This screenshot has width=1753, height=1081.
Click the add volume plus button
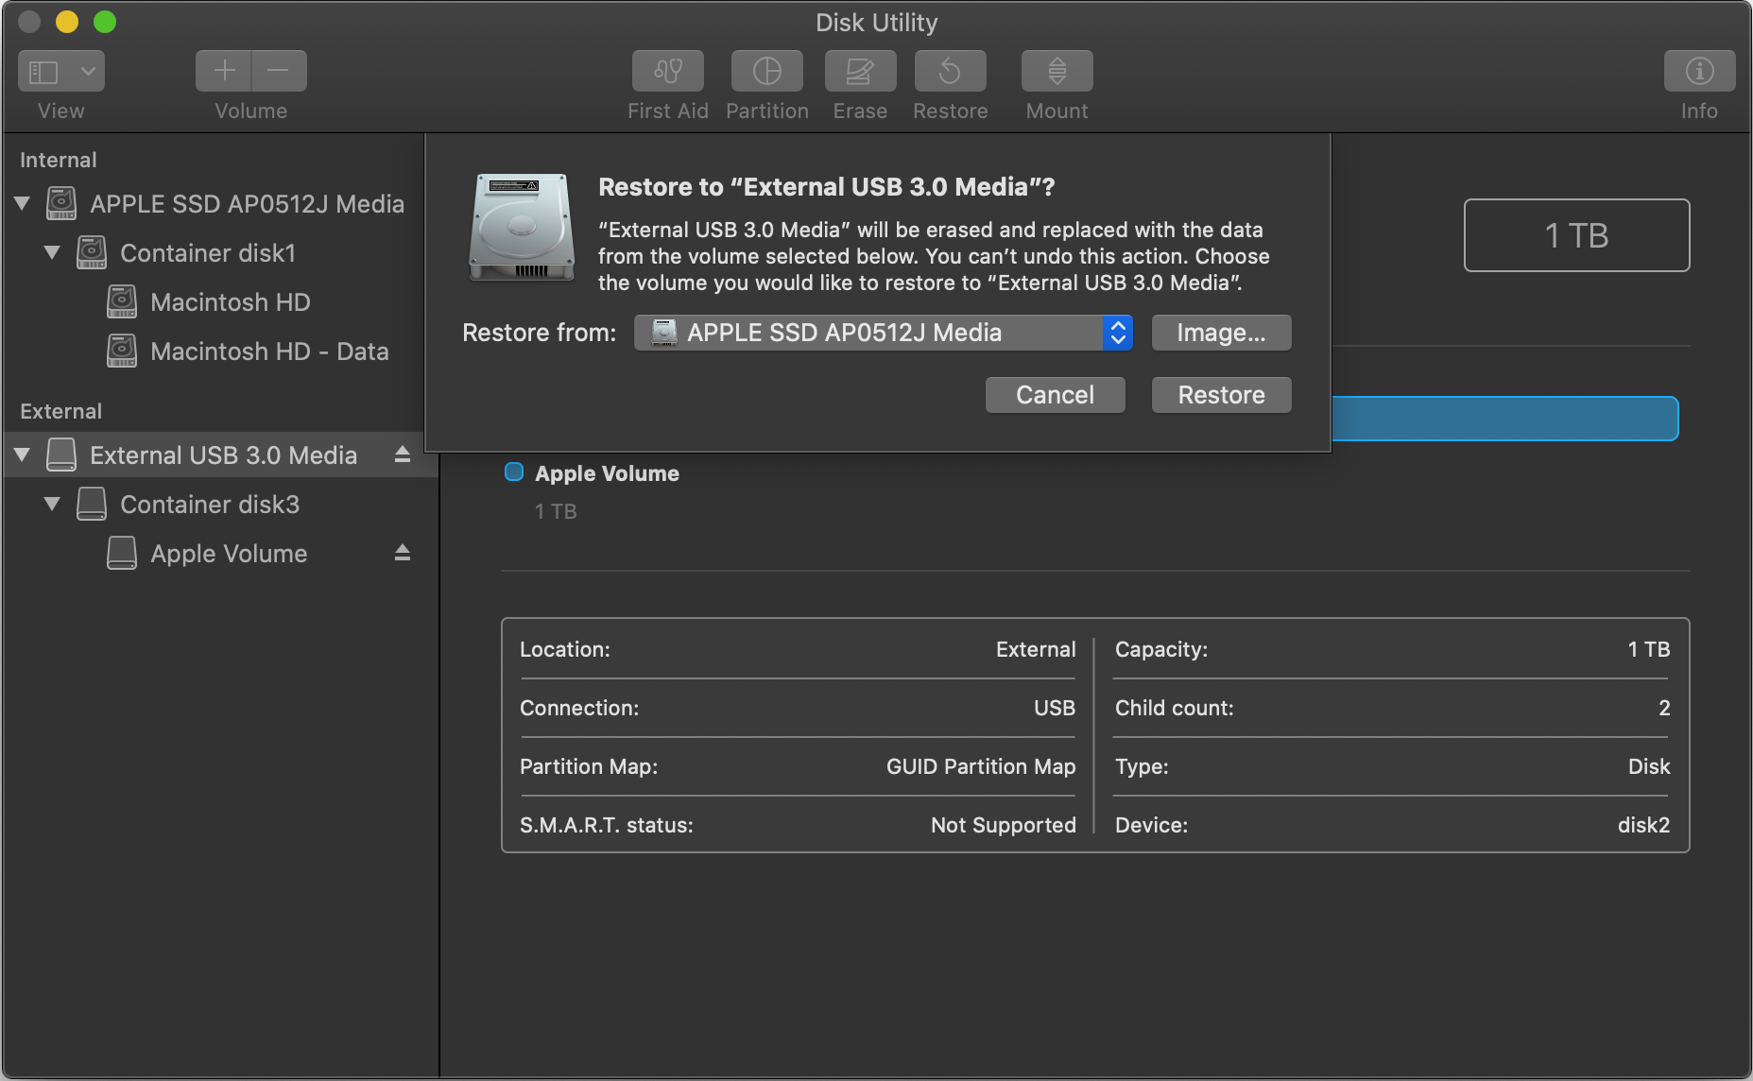[224, 72]
